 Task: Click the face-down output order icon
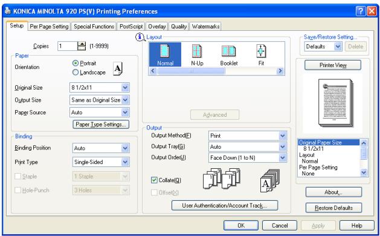[x=269, y=181]
